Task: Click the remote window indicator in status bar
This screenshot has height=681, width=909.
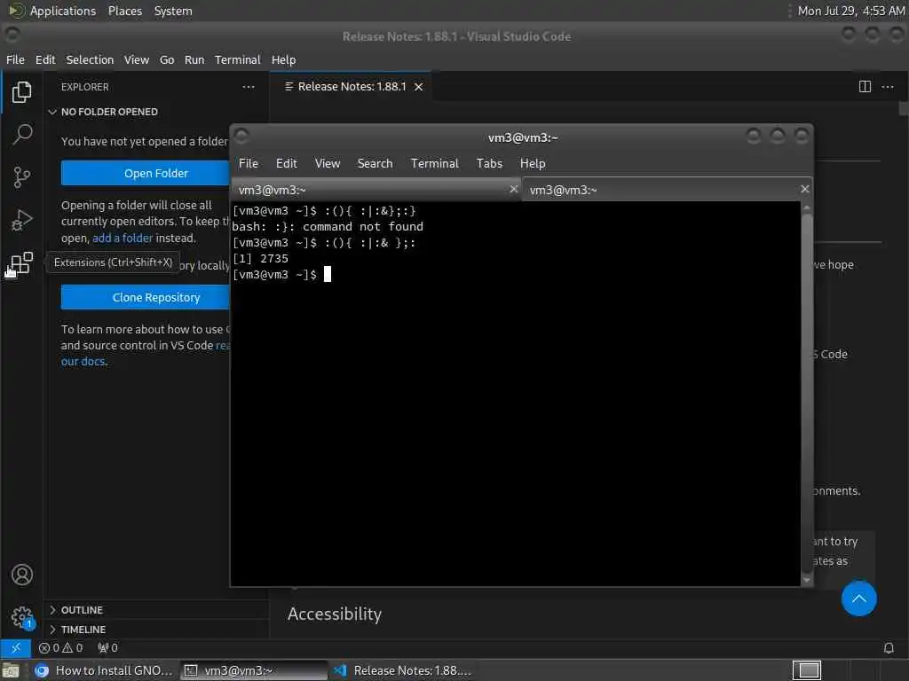Action: click(16, 647)
